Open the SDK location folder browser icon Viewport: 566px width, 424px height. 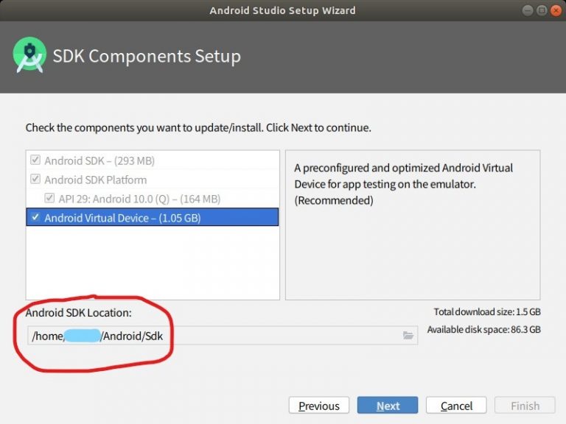(x=408, y=336)
